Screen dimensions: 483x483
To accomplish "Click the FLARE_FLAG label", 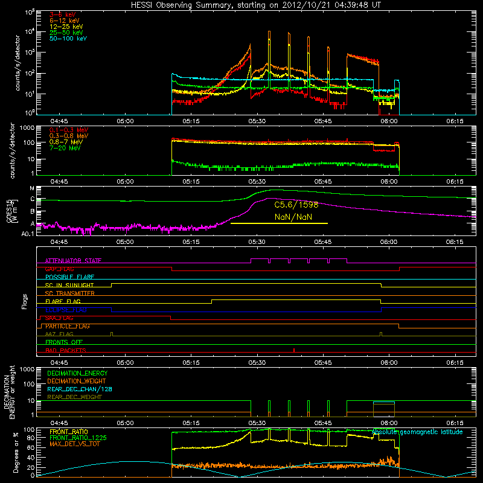I will click(63, 301).
